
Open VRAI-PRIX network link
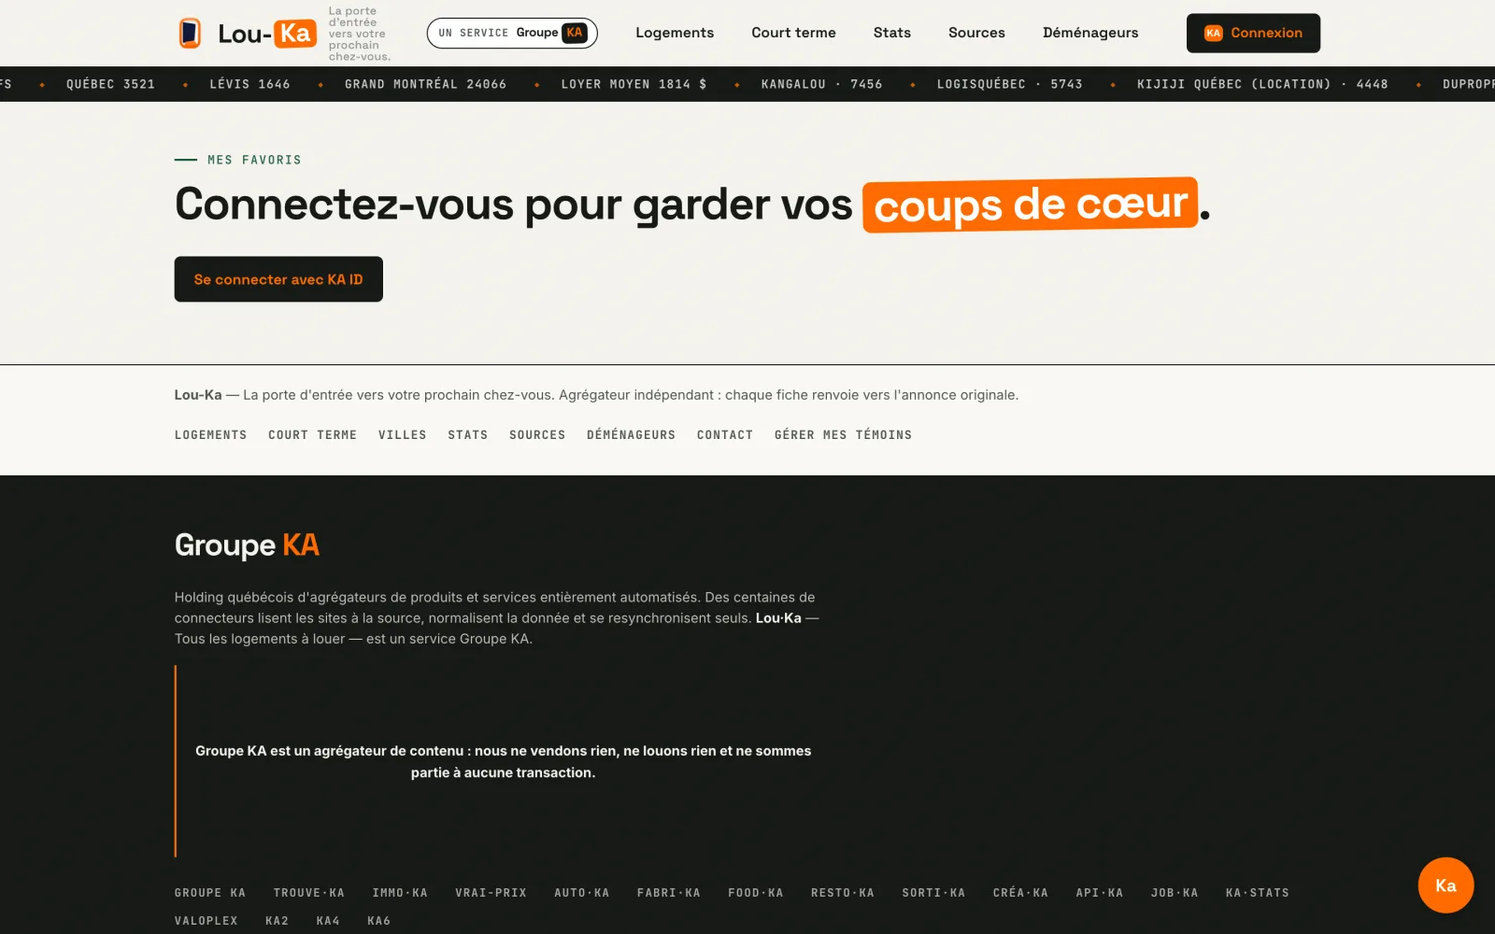click(491, 893)
